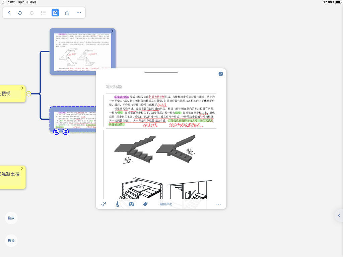The image size is (343, 257).
Task: Open the top toolbar more options
Action: (x=79, y=13)
